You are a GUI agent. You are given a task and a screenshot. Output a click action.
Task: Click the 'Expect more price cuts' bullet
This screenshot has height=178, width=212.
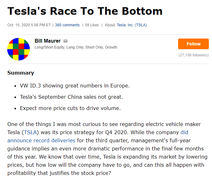(x=70, y=108)
